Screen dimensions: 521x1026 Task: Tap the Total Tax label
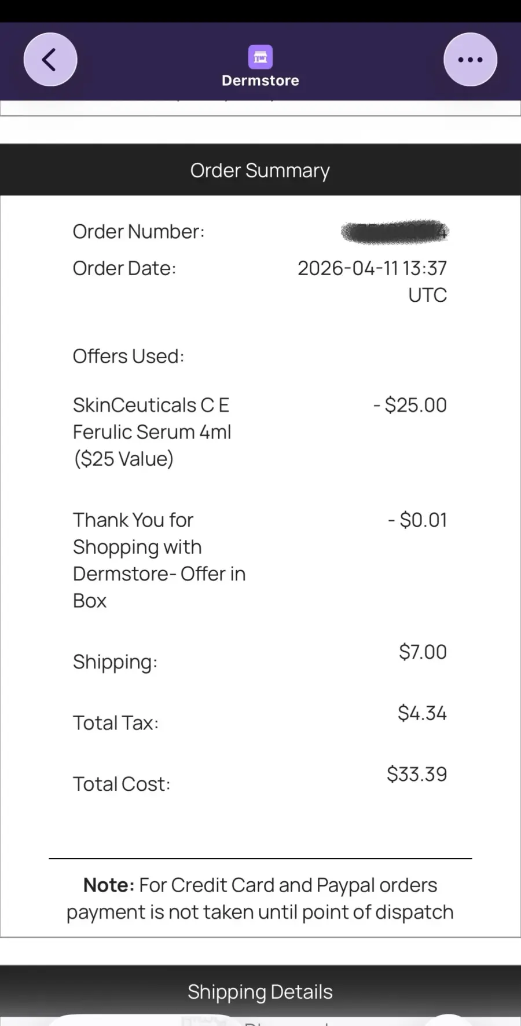pyautogui.click(x=116, y=723)
